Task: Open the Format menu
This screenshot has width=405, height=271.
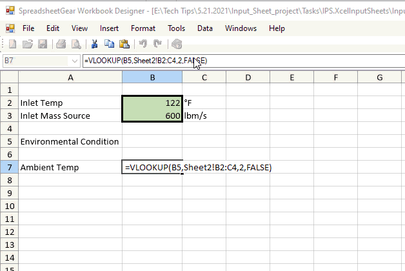Action: point(143,28)
